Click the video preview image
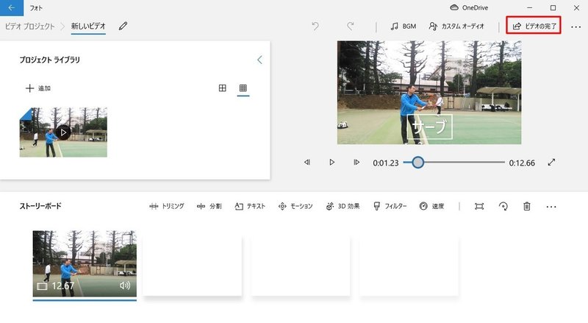Image resolution: width=588 pixels, height=323 pixels. click(x=429, y=93)
